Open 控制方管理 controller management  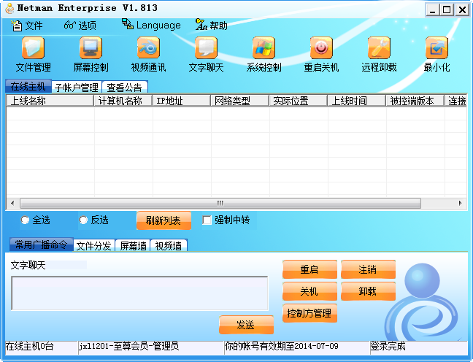[309, 313]
